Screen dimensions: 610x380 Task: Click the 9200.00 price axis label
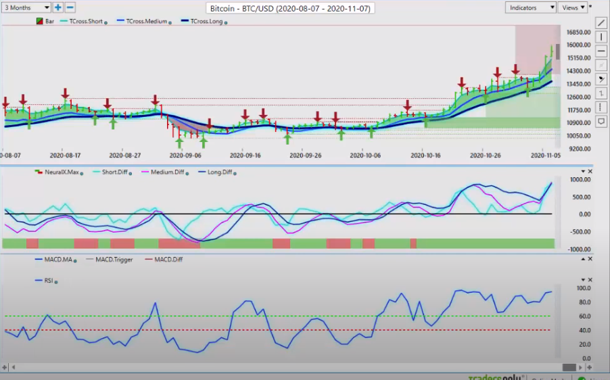point(580,149)
